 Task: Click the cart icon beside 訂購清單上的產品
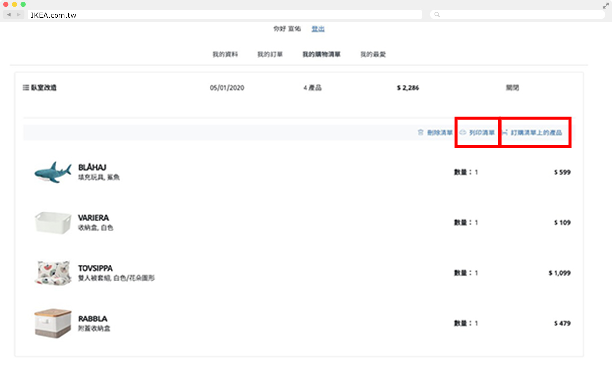pyautogui.click(x=505, y=132)
